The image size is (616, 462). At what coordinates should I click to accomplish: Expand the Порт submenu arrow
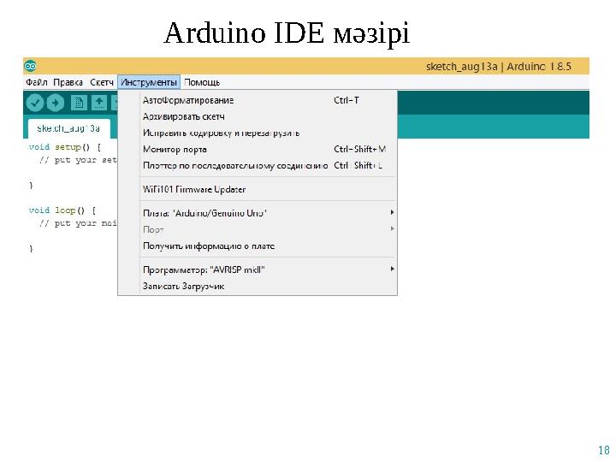point(392,228)
